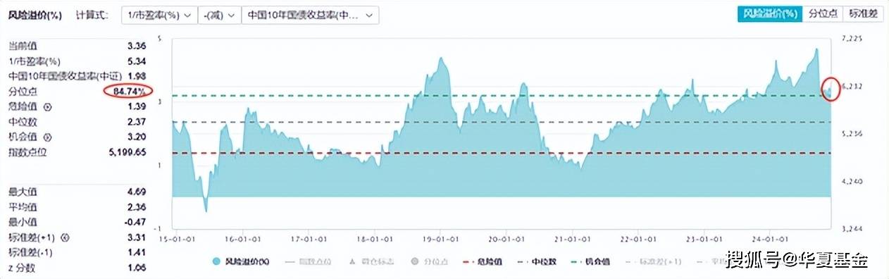Image resolution: width=889 pixels, height=279 pixels.
Task: Click the 平均值 value 2.36
Action: click(136, 206)
